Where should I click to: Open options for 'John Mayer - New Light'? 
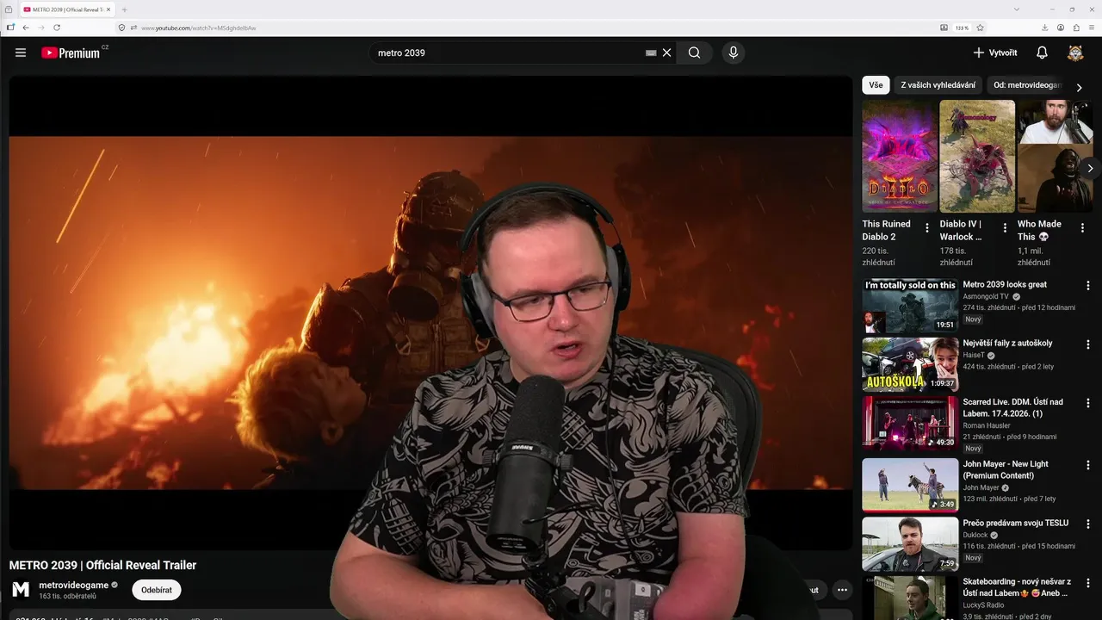(x=1087, y=465)
